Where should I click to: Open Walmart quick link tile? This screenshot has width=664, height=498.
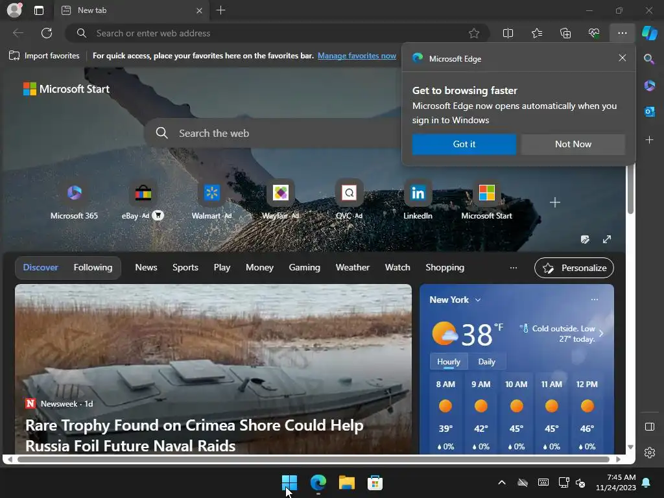tap(211, 200)
